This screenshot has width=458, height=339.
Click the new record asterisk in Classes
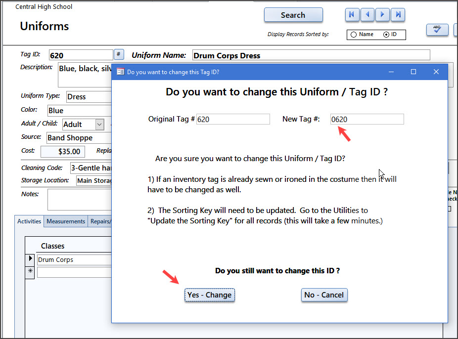point(30,271)
